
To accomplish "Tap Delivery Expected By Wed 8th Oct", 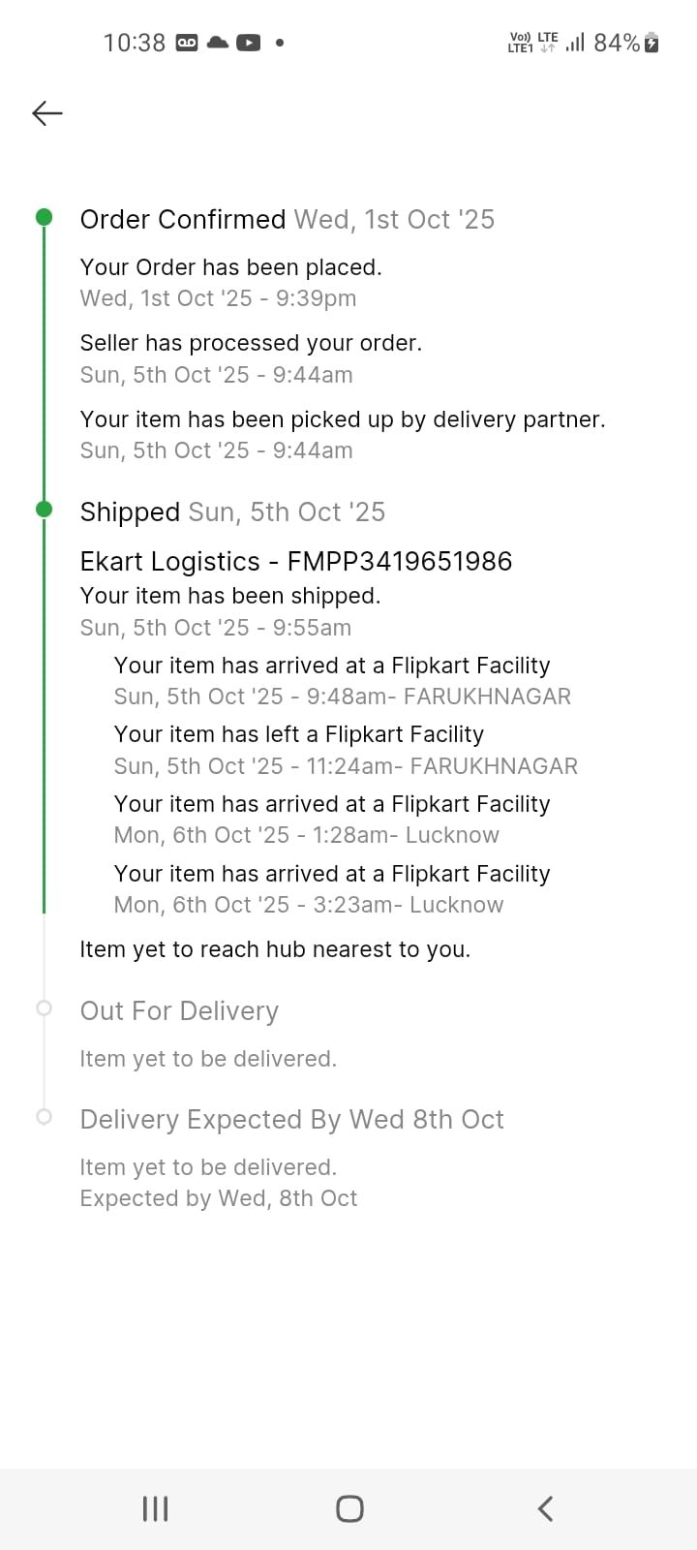I will [291, 1120].
